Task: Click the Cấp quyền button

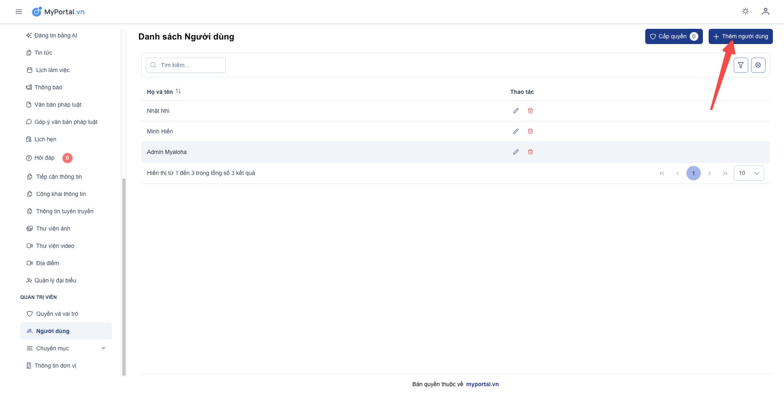Action: 673,36
